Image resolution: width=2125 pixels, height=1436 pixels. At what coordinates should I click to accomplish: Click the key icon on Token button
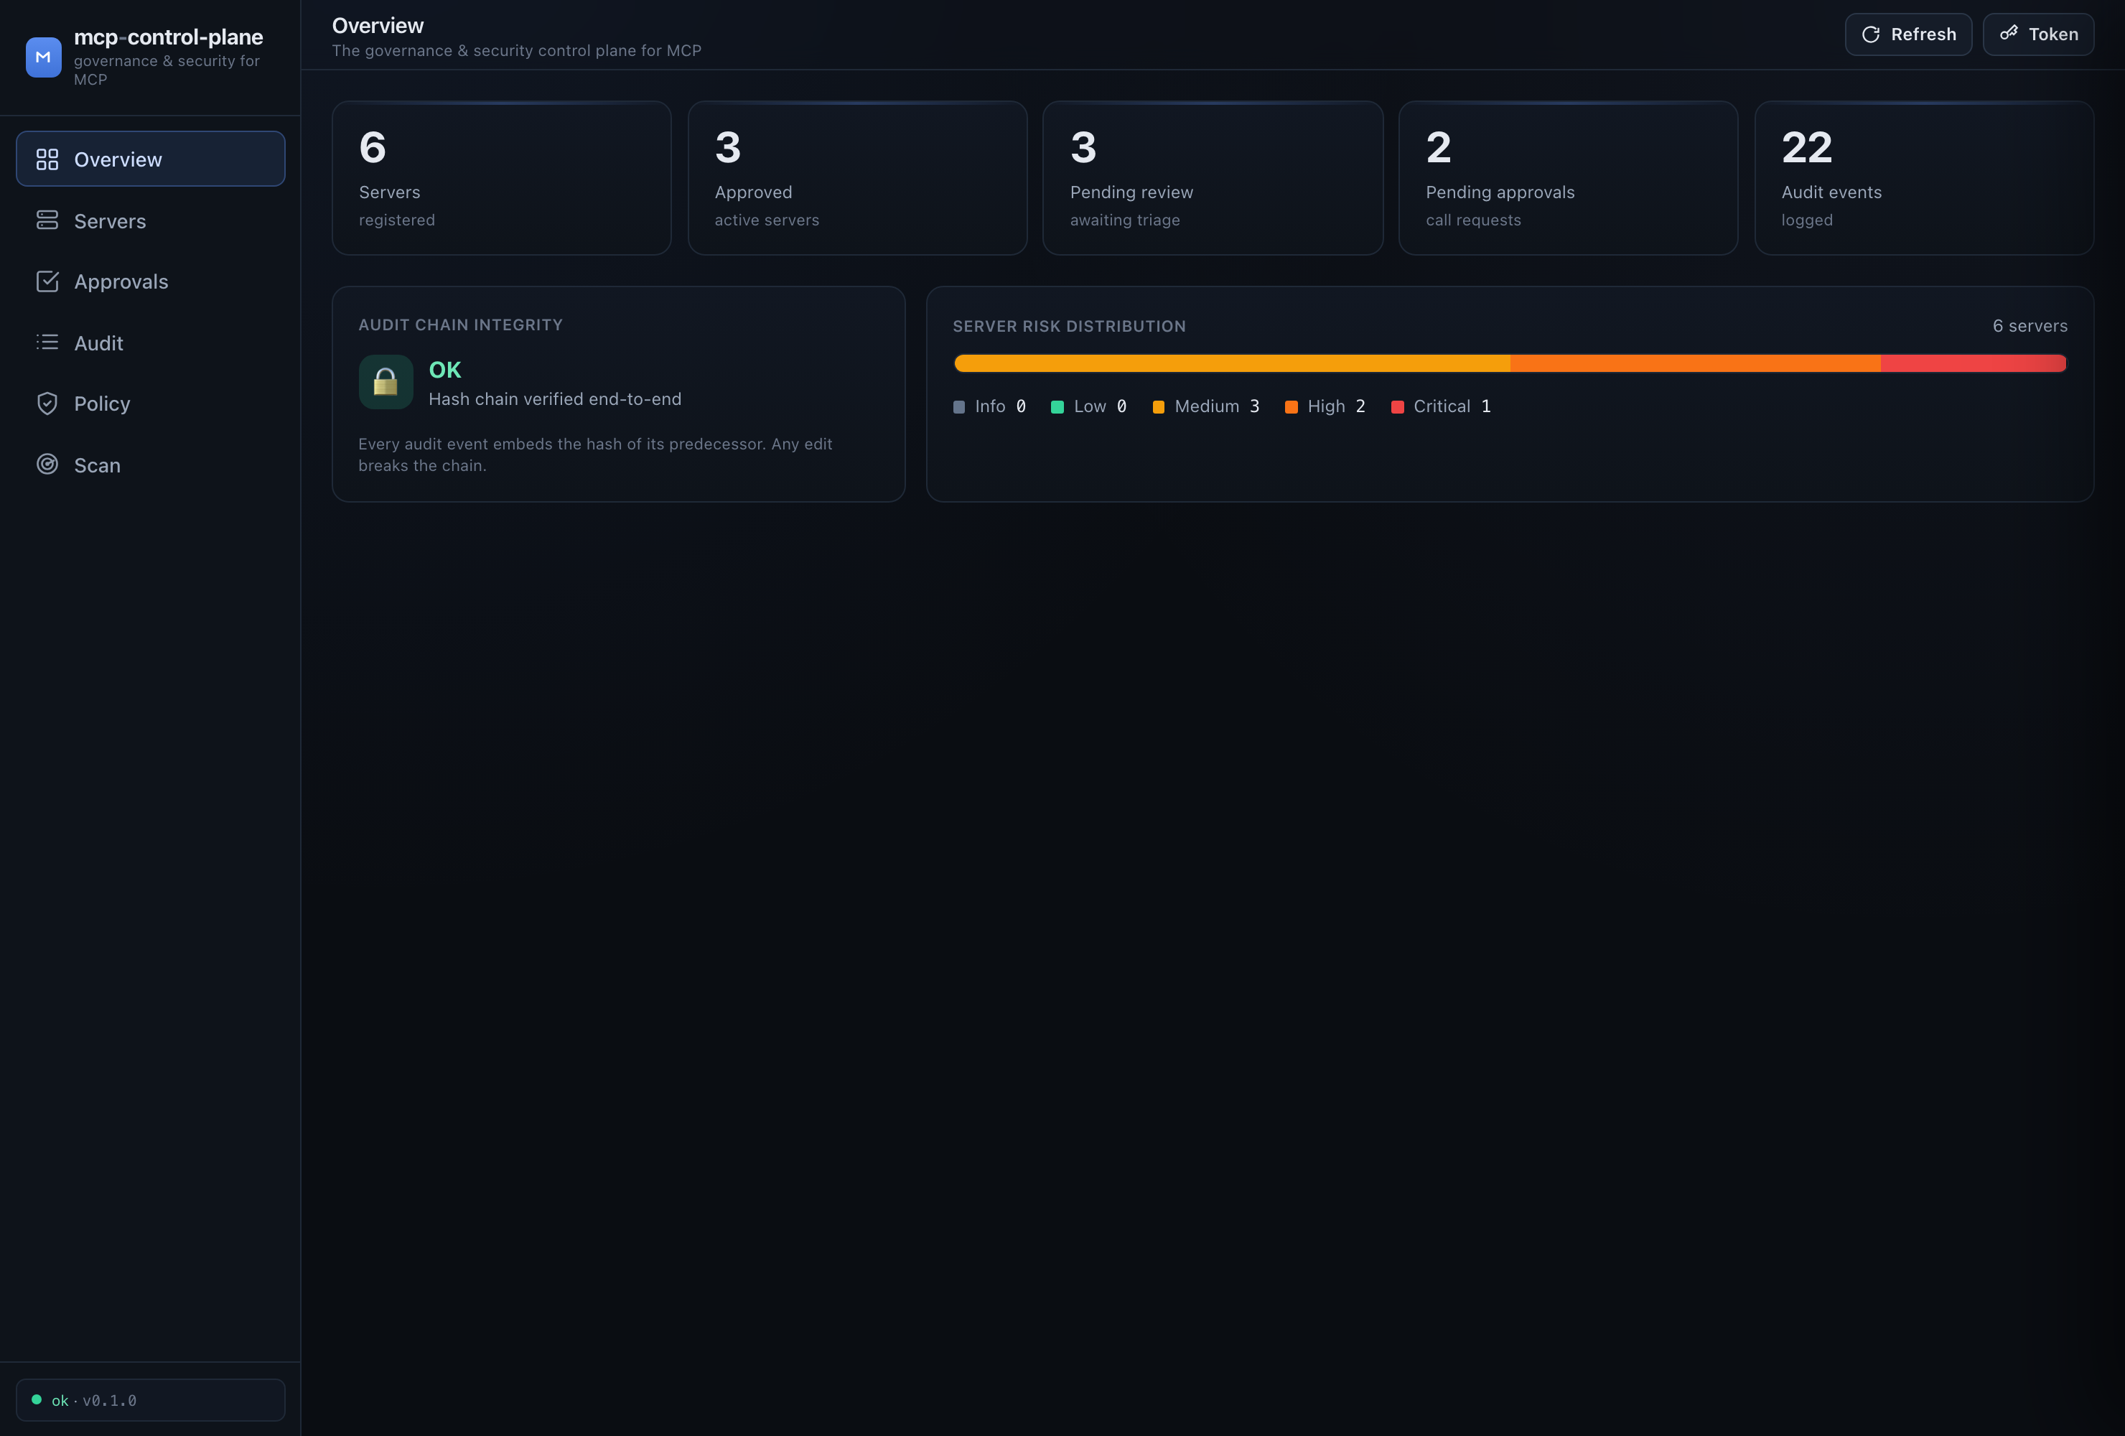2009,34
